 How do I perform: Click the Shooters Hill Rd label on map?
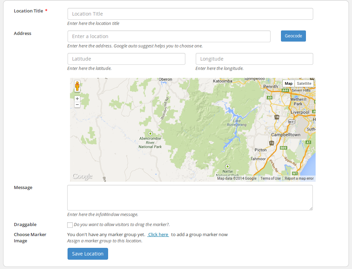pyautogui.click(x=165, y=108)
